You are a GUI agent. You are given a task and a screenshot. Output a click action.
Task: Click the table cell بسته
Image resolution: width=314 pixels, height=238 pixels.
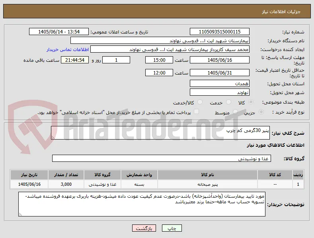tap(139, 184)
